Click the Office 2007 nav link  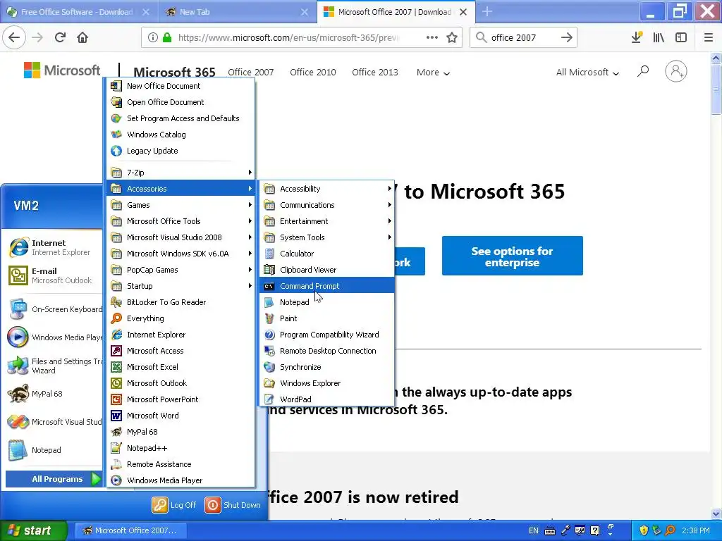[x=250, y=73]
